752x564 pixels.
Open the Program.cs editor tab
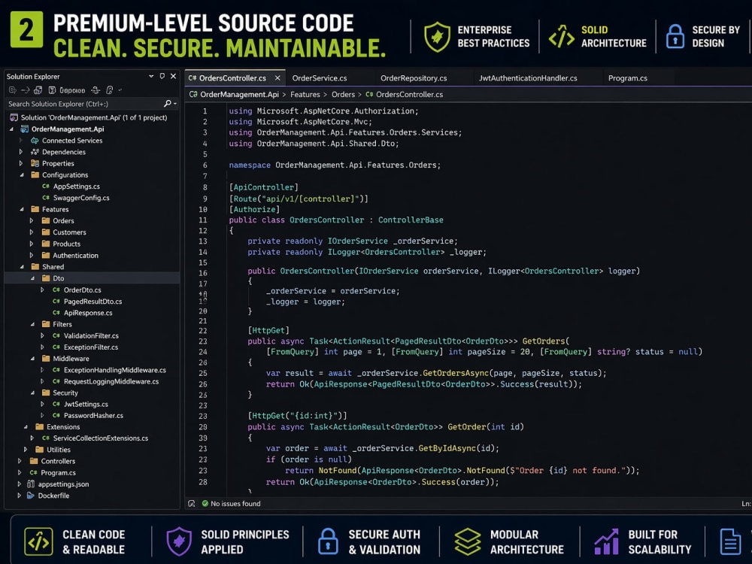(628, 78)
